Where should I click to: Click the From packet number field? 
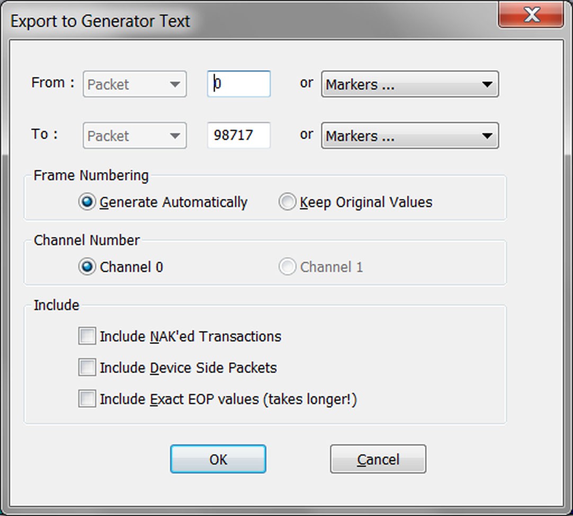point(239,84)
